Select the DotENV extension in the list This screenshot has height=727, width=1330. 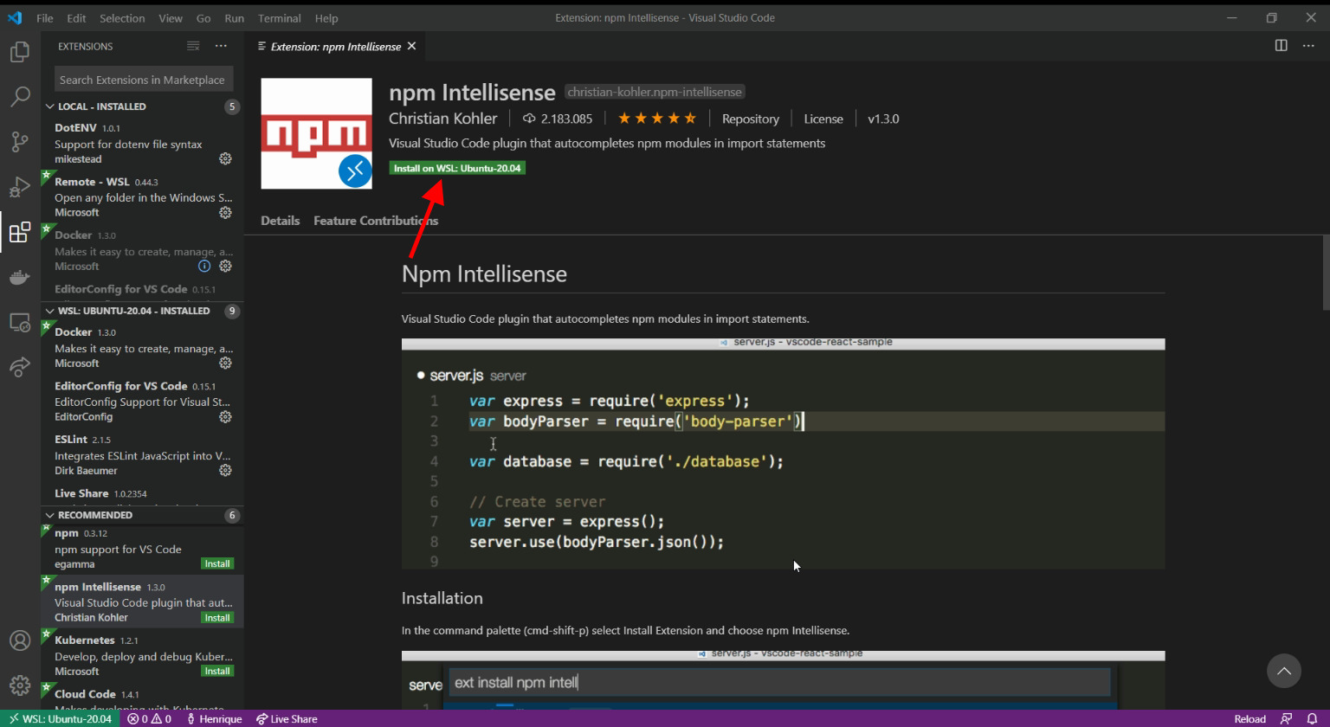tap(142, 142)
